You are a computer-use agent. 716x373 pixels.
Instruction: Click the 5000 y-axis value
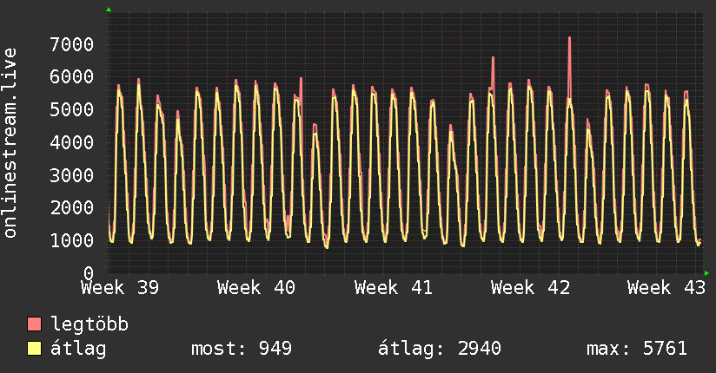[x=72, y=110]
